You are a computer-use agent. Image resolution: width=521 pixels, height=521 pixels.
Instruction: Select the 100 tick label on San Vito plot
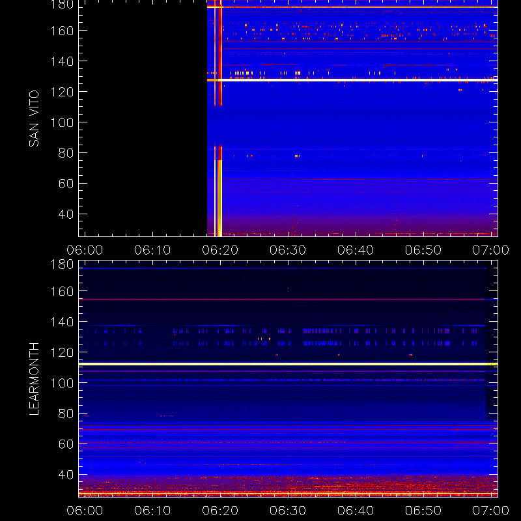point(62,122)
